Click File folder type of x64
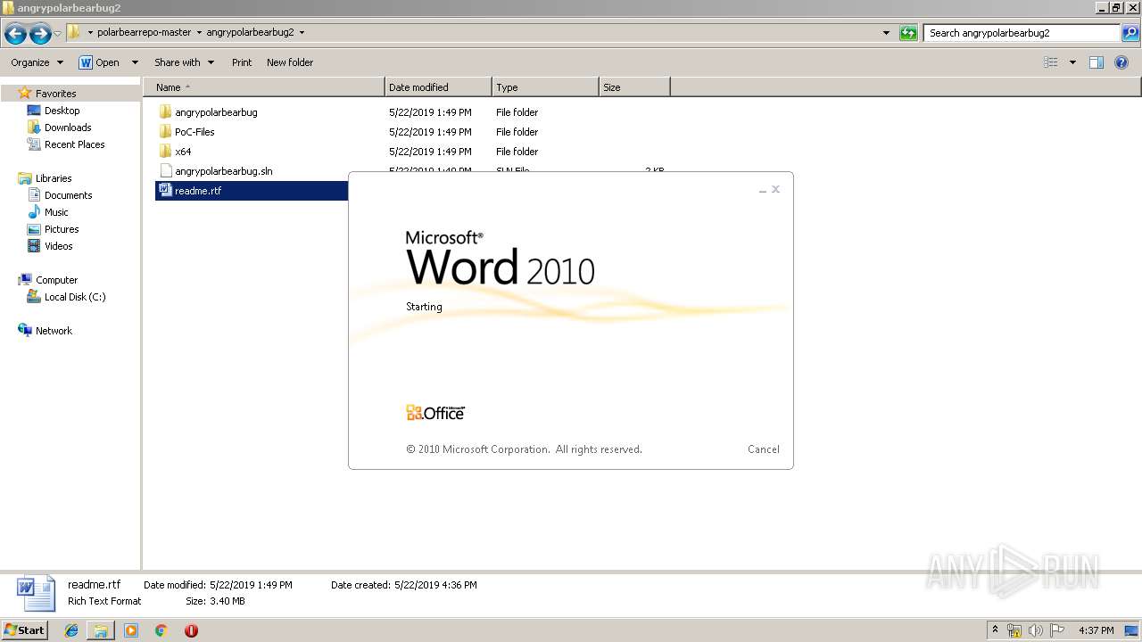1142x642 pixels. click(517, 152)
